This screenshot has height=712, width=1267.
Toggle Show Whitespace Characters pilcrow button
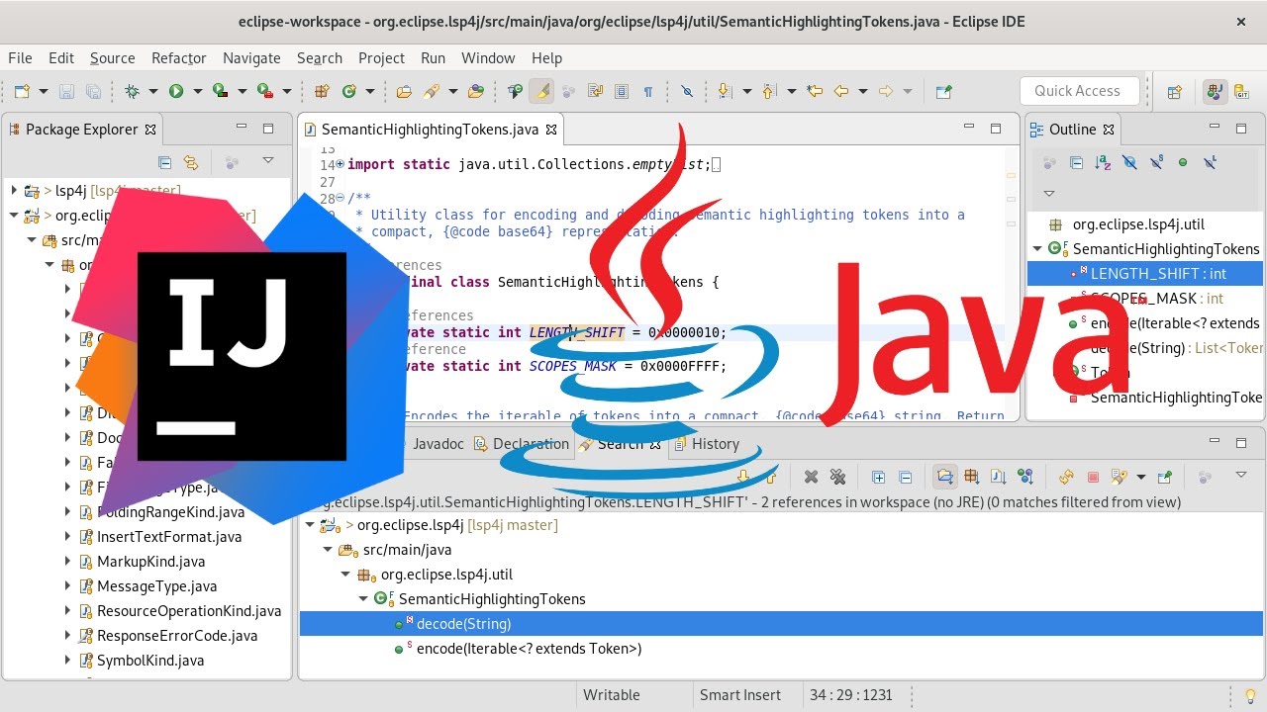click(x=648, y=91)
